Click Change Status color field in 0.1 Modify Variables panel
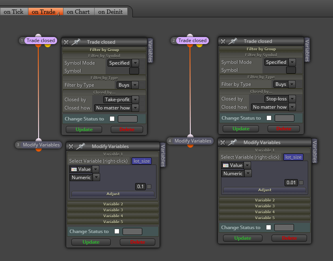Viewport: 333px width, 261px height. pyautogui.click(x=132, y=231)
